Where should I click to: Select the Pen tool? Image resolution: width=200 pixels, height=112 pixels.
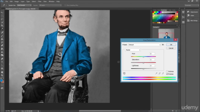point(2,59)
